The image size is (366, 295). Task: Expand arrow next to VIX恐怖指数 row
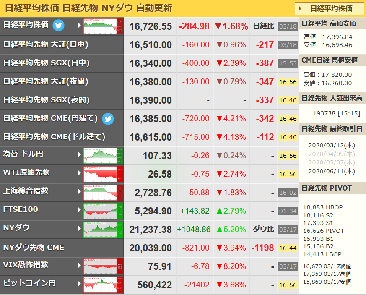79,265
